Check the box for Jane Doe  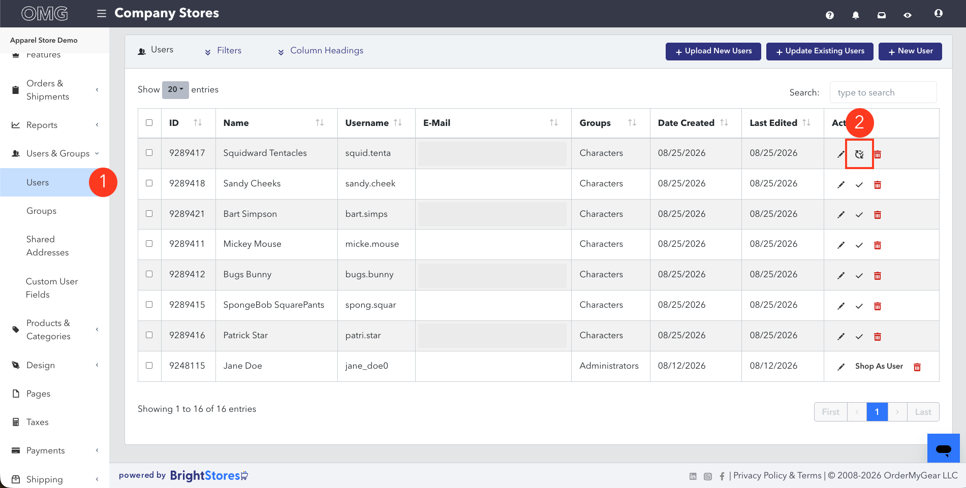pyautogui.click(x=149, y=365)
